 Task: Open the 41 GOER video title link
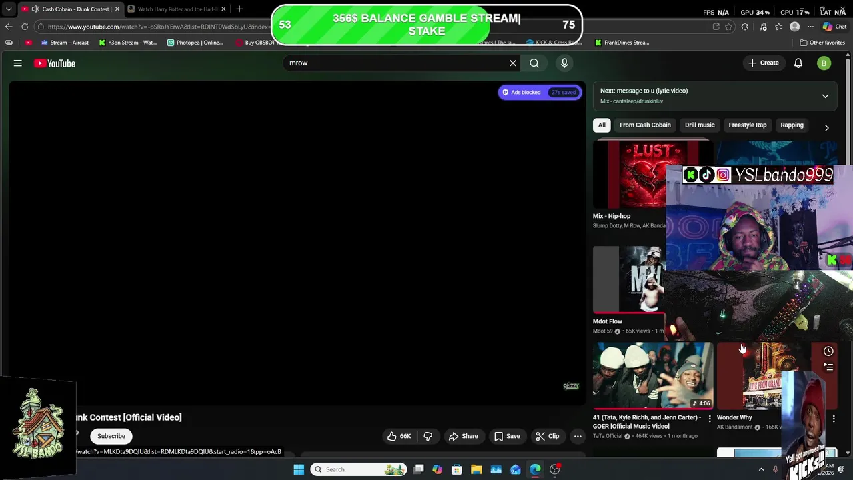(x=647, y=421)
